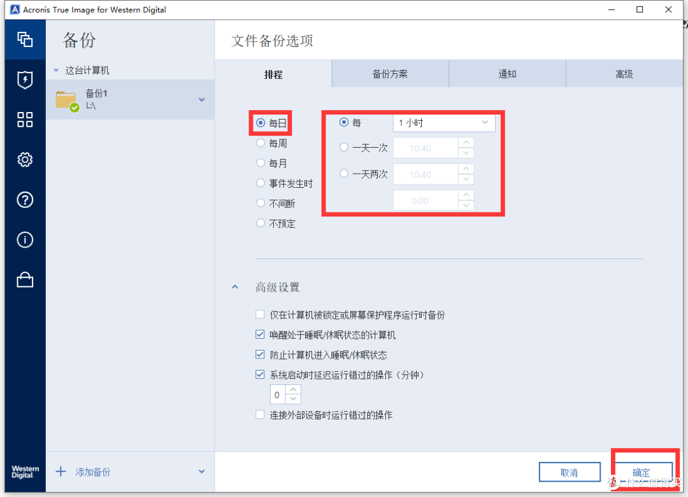
Task: Collapse the 这台计算机 tree arrow
Action: (56, 70)
